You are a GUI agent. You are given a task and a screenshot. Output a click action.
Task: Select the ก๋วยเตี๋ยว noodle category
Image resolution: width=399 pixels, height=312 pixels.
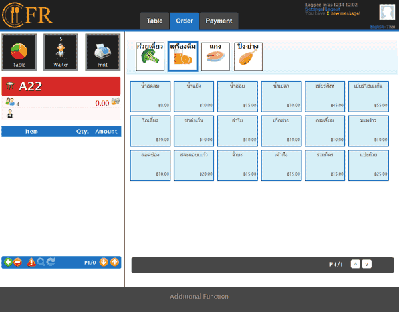pyautogui.click(x=150, y=57)
